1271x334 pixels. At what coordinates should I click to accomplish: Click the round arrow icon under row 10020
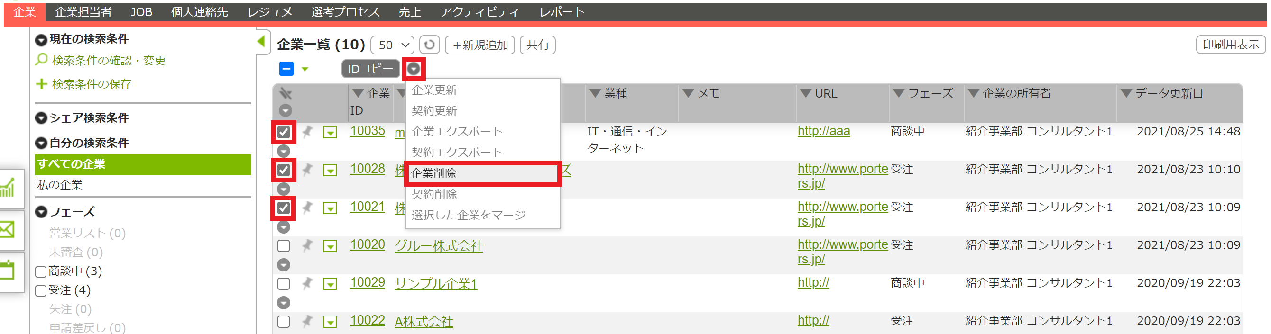(x=283, y=264)
